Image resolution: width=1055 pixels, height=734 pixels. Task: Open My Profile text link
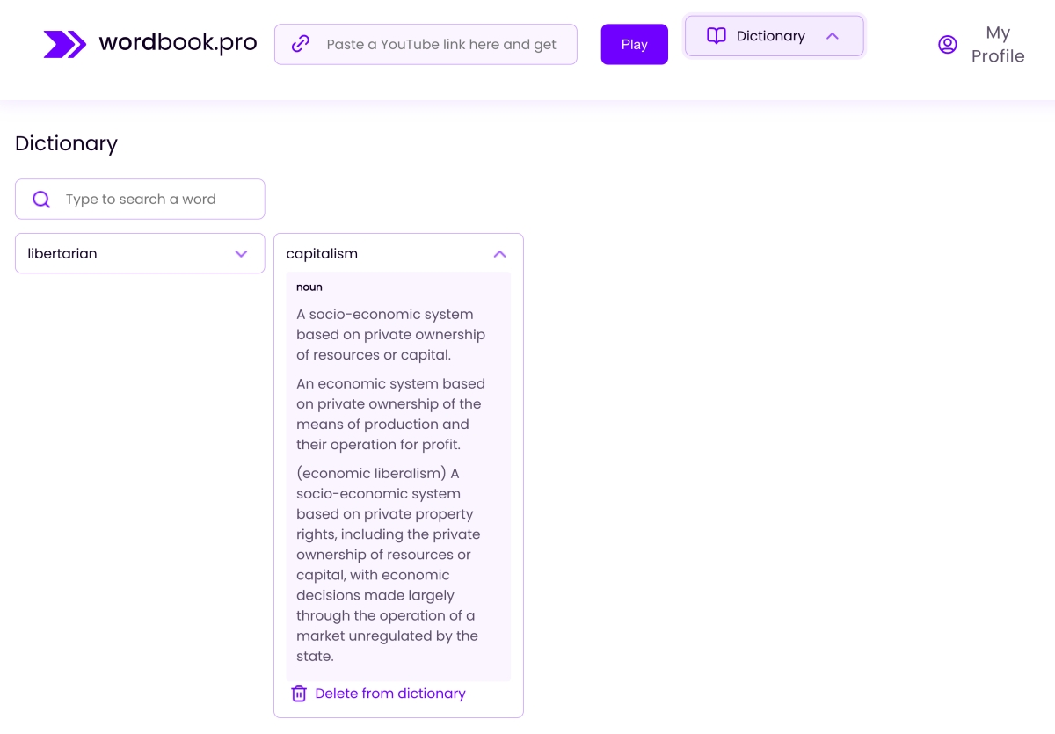tap(997, 45)
